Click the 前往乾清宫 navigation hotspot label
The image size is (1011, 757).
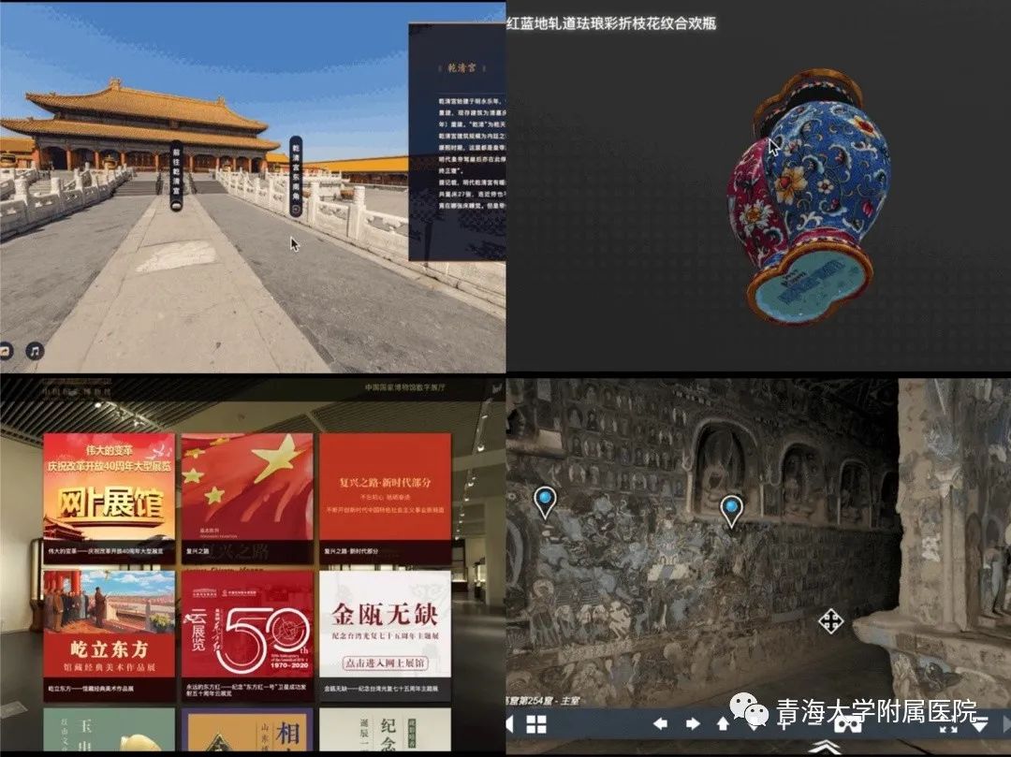coord(176,176)
